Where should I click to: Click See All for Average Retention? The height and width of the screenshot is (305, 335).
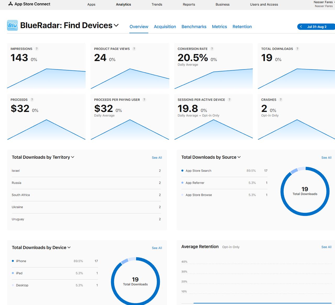[x=326, y=247]
